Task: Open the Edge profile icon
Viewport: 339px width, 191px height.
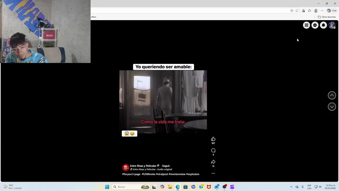Action: [x=316, y=11]
